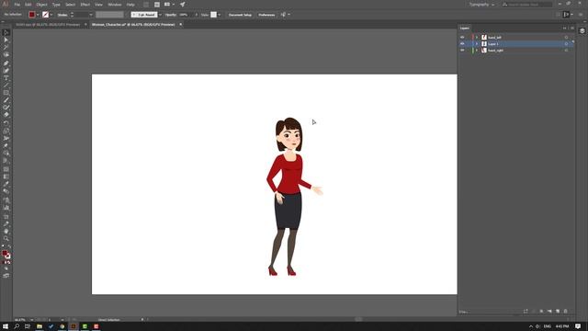
Task: Hide the hand_left layer
Action: click(x=462, y=38)
